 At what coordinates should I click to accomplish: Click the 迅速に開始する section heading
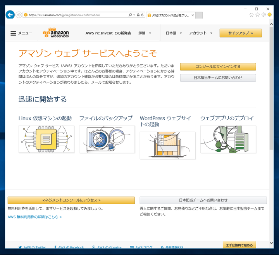pos(43,99)
